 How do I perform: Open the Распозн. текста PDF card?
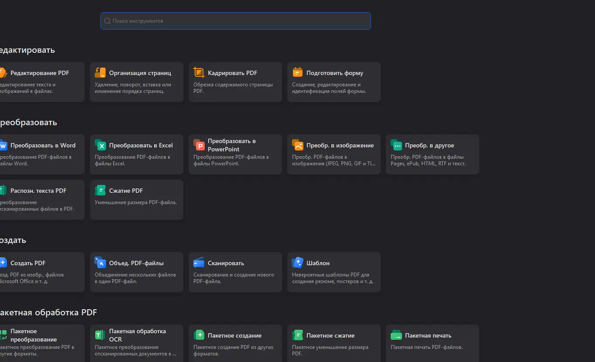(41, 200)
